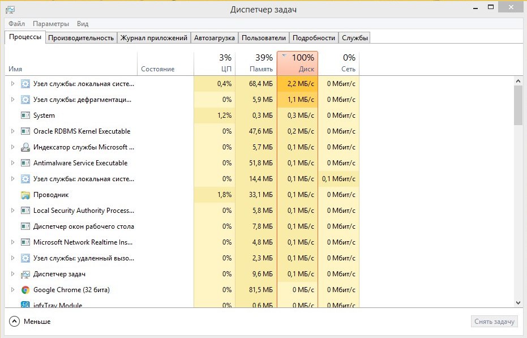
Task: Select the Проводник process name
Action: tap(51, 195)
